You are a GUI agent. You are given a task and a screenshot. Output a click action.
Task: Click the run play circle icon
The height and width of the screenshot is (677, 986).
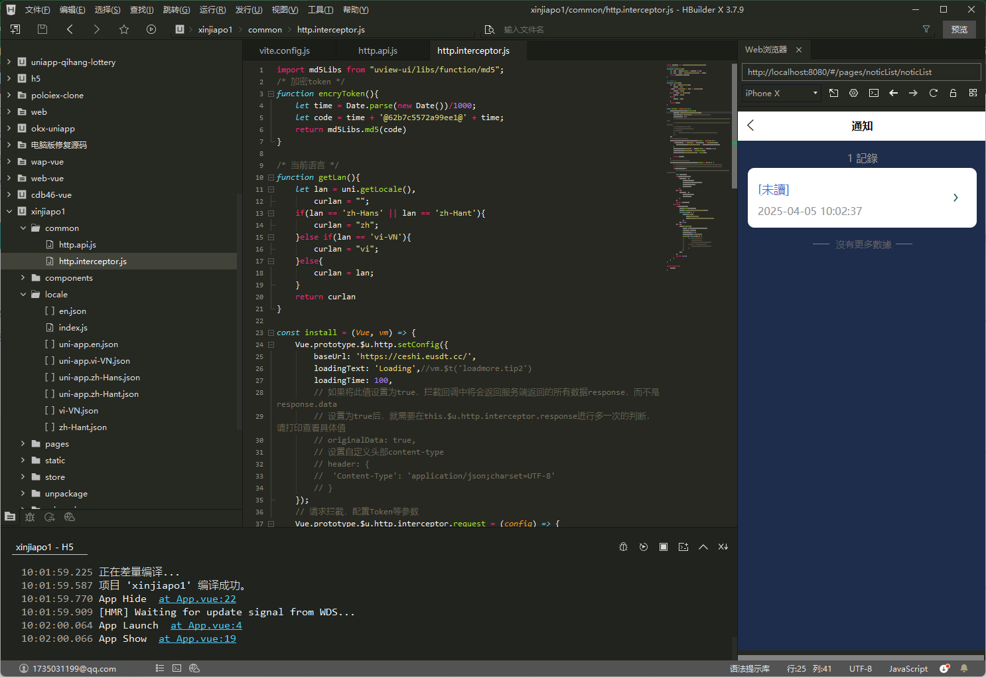pyautogui.click(x=151, y=29)
